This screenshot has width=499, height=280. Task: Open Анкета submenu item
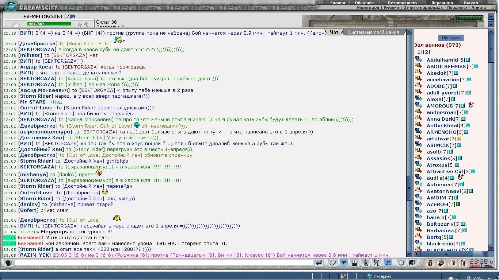click(x=479, y=8)
